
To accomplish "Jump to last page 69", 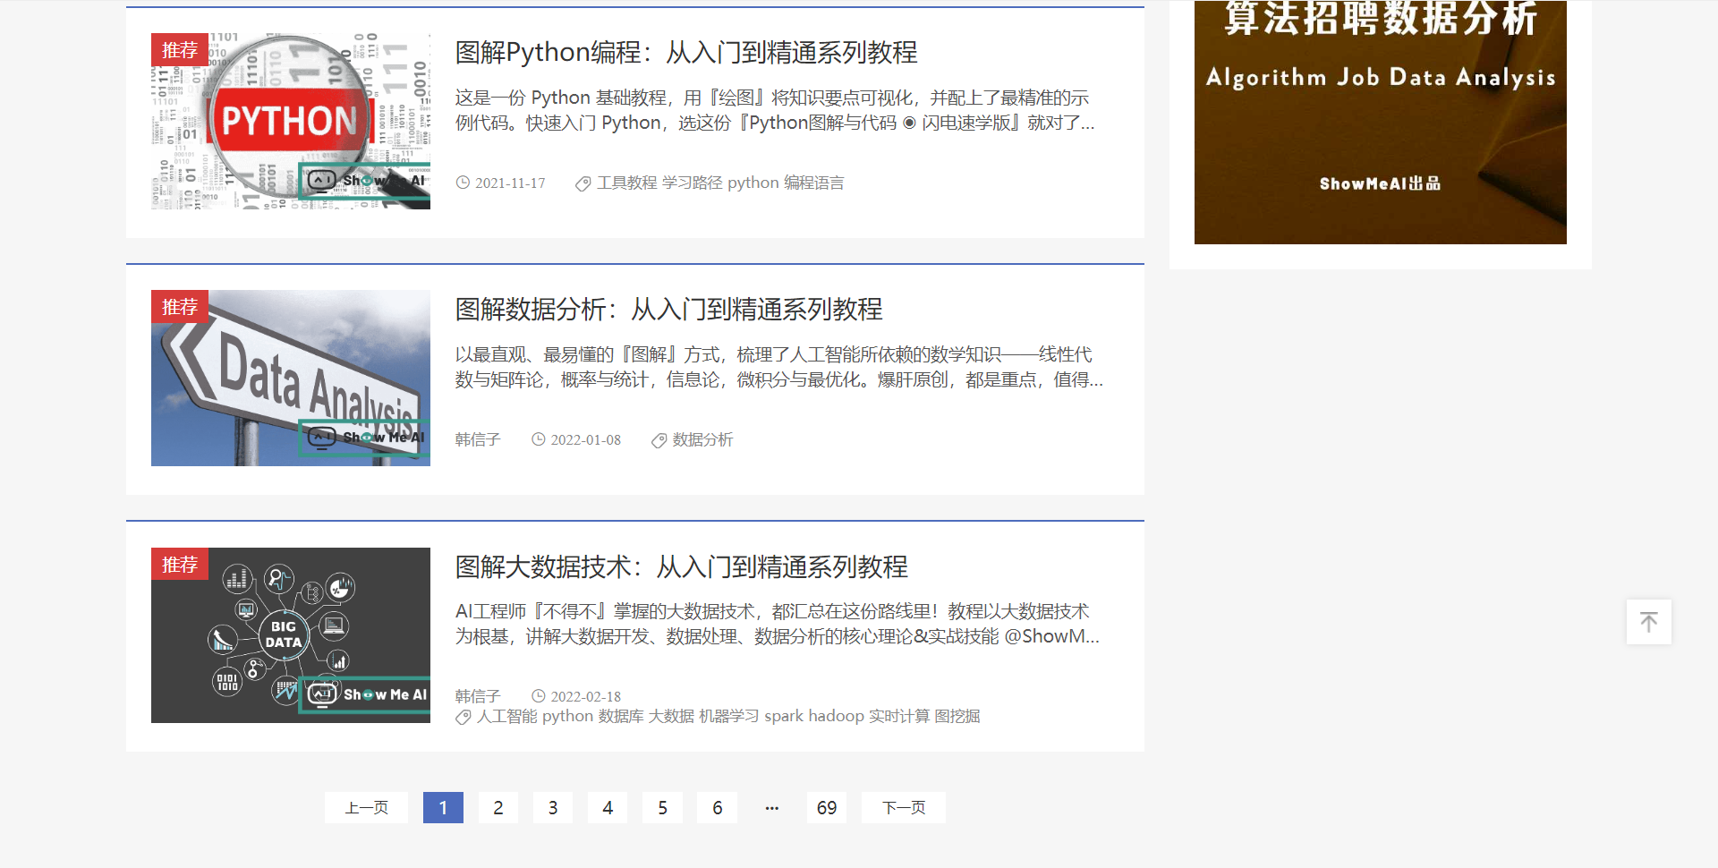I will 826,808.
